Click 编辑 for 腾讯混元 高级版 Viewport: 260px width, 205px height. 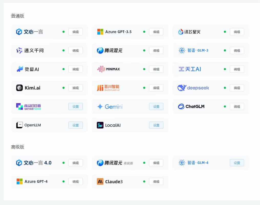click(156, 163)
